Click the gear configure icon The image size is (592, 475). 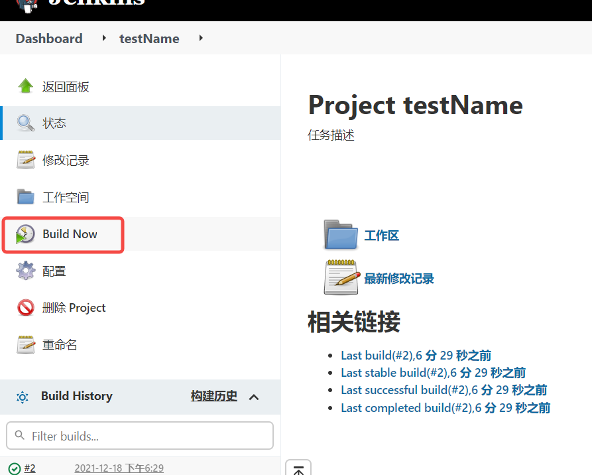[26, 271]
